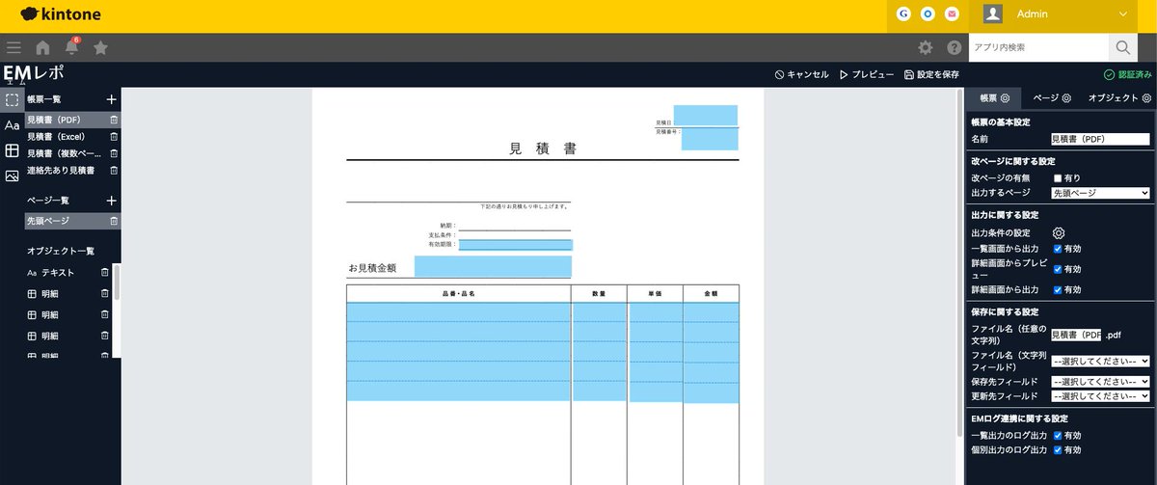Image resolution: width=1157 pixels, height=485 pixels.
Task: Click the kintone logo
Action: pyautogui.click(x=60, y=14)
